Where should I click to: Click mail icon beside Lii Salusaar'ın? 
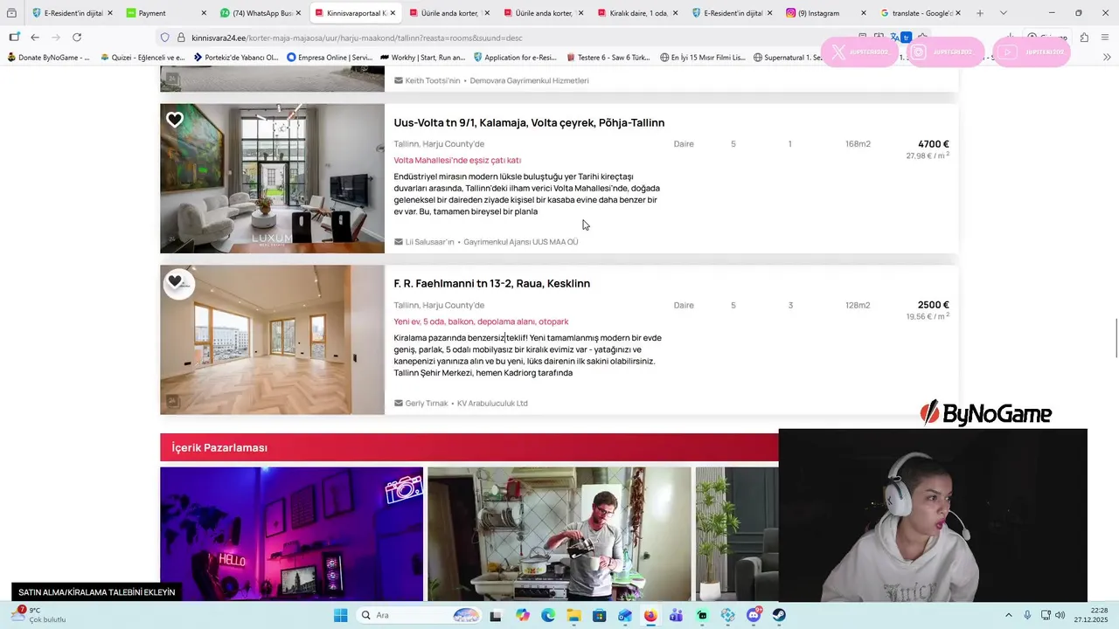399,242
